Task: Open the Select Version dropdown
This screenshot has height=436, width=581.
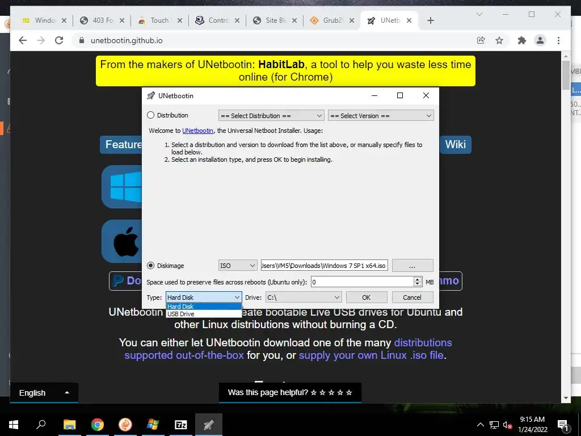Action: [x=381, y=116]
